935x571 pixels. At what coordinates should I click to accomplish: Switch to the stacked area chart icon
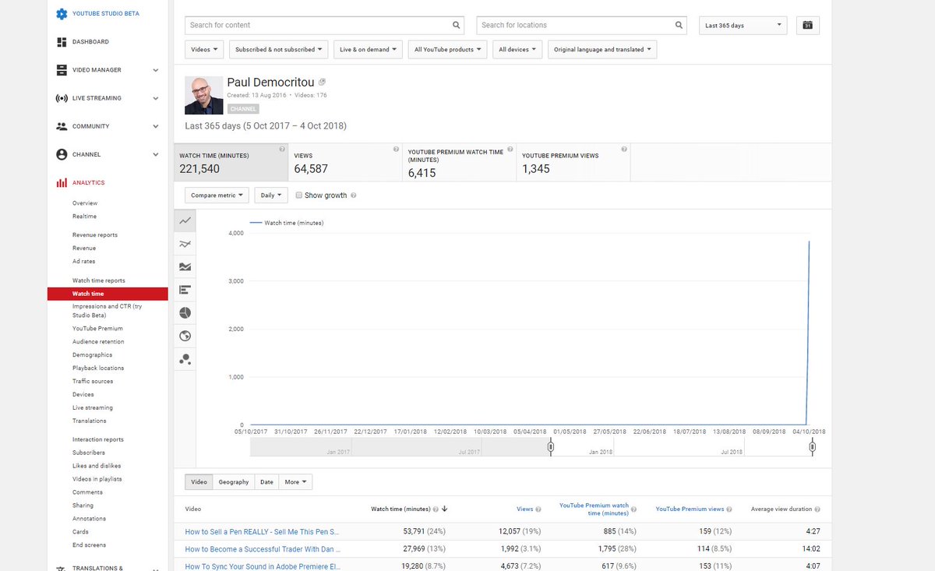point(185,266)
